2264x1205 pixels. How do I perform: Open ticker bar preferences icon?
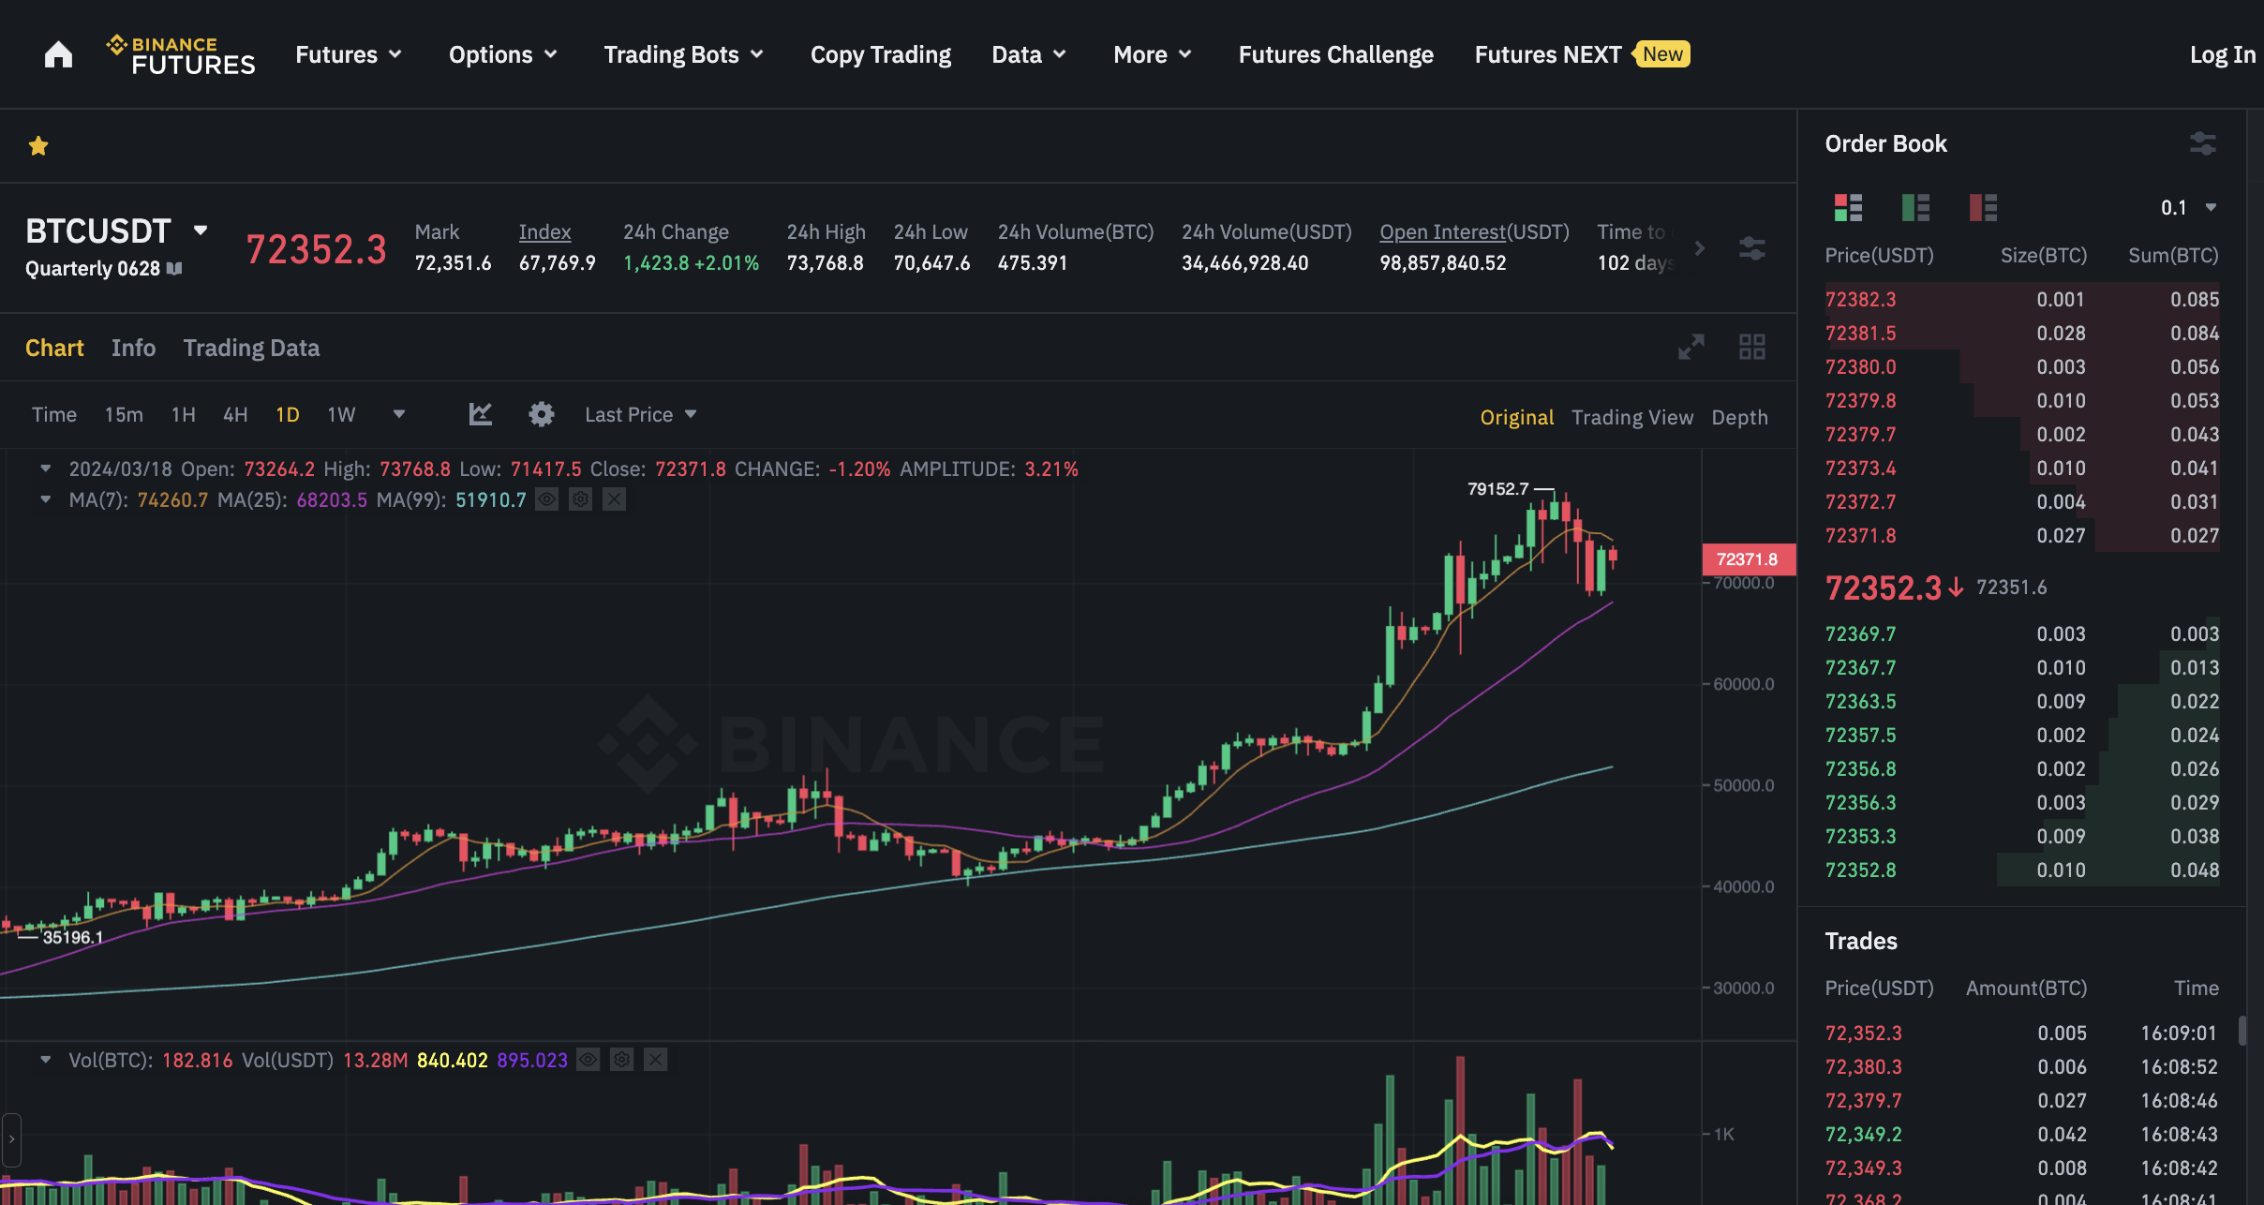[x=1752, y=248]
